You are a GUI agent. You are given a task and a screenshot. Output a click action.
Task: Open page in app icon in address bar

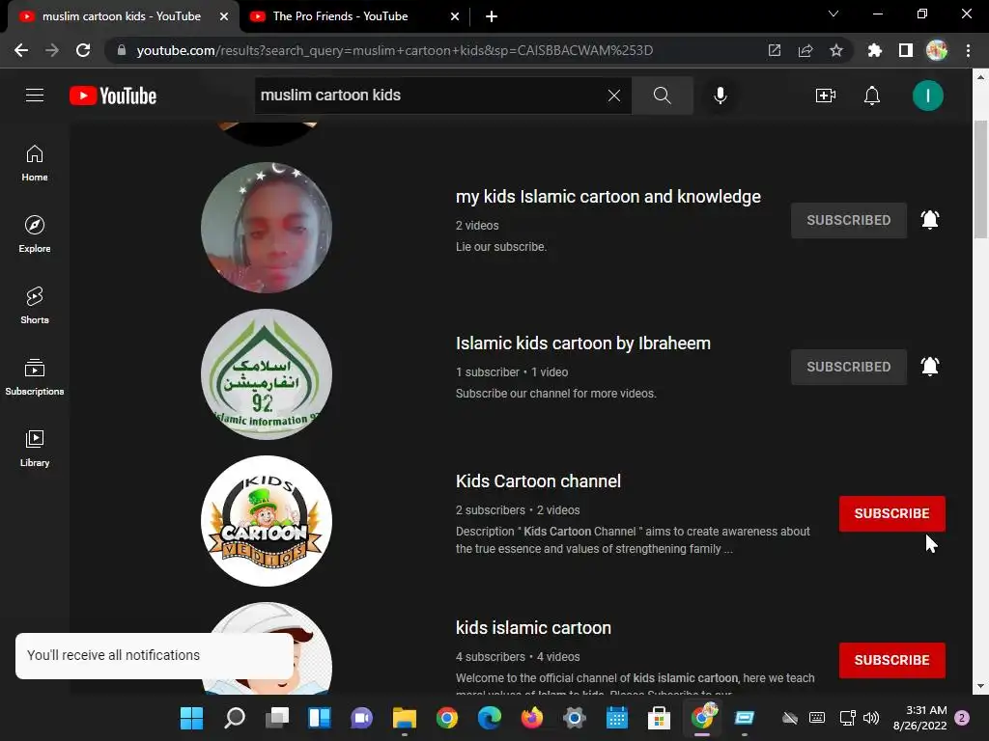[774, 50]
